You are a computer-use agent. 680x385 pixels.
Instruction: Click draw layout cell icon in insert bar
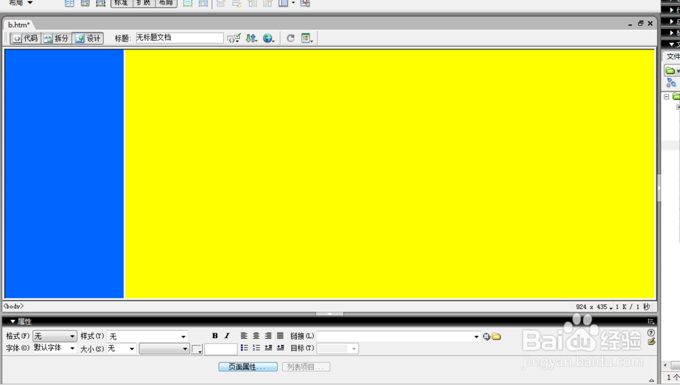click(203, 3)
